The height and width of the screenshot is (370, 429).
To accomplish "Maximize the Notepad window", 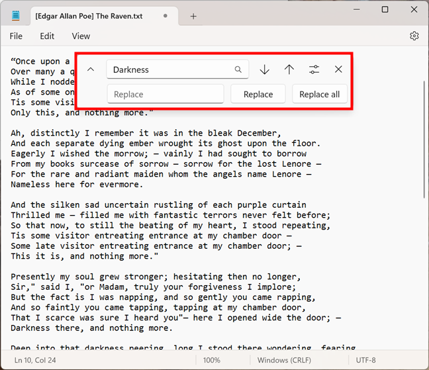I will 385,9.
